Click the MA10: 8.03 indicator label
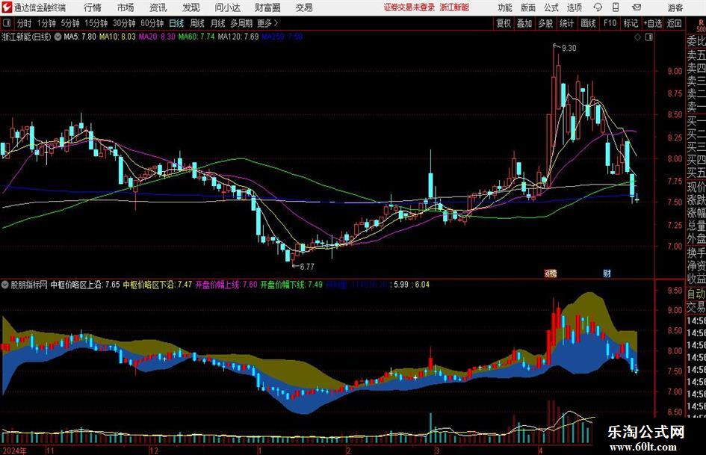 coord(117,37)
